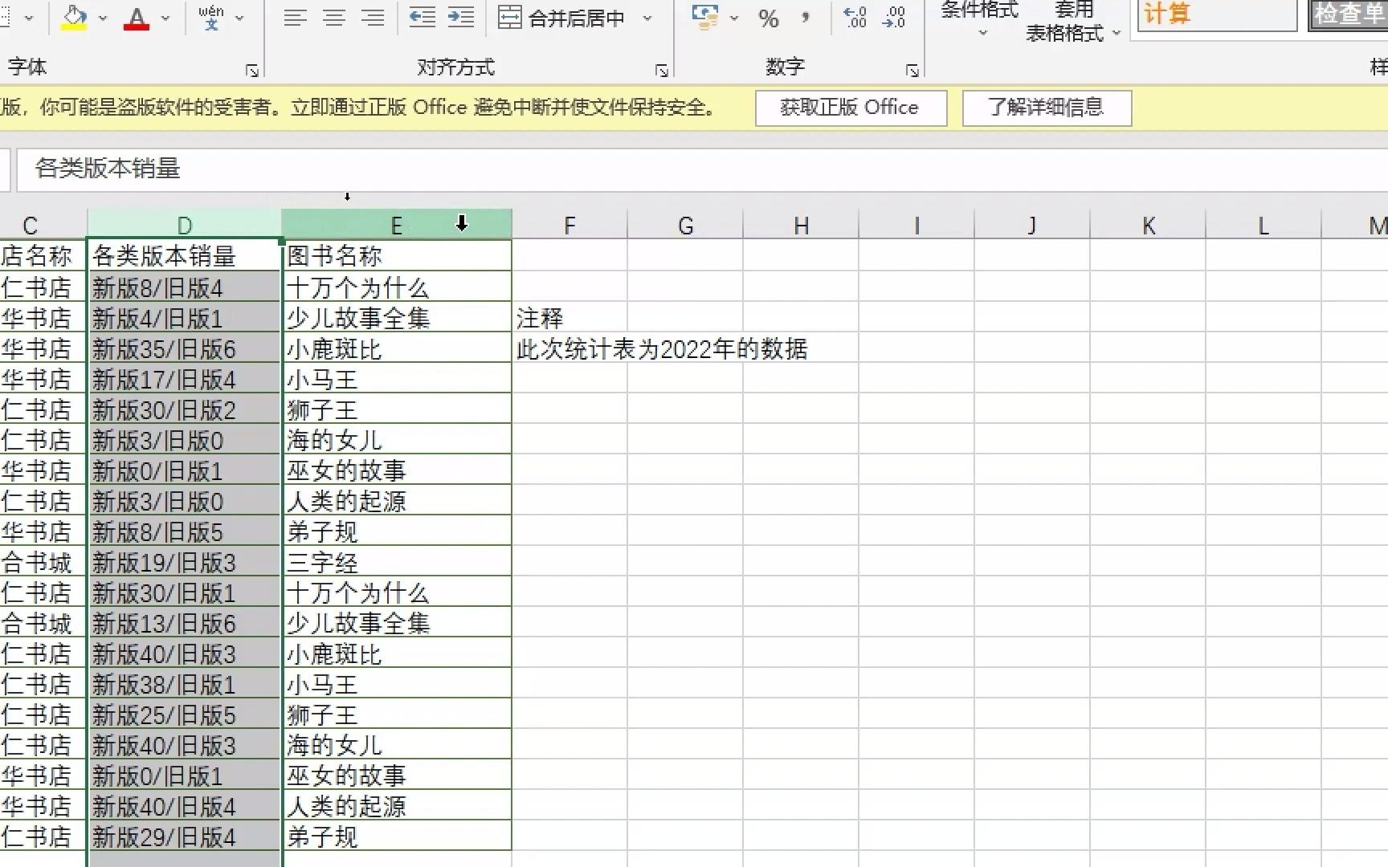Open 字体 font dialog launcher
The height and width of the screenshot is (867, 1388).
tap(252, 71)
